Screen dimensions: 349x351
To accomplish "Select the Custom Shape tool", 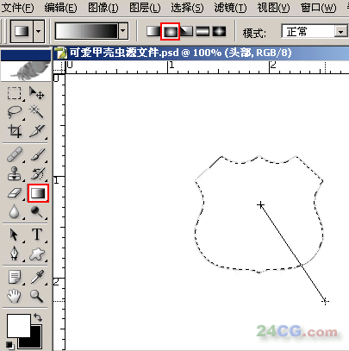I will (x=37, y=254).
